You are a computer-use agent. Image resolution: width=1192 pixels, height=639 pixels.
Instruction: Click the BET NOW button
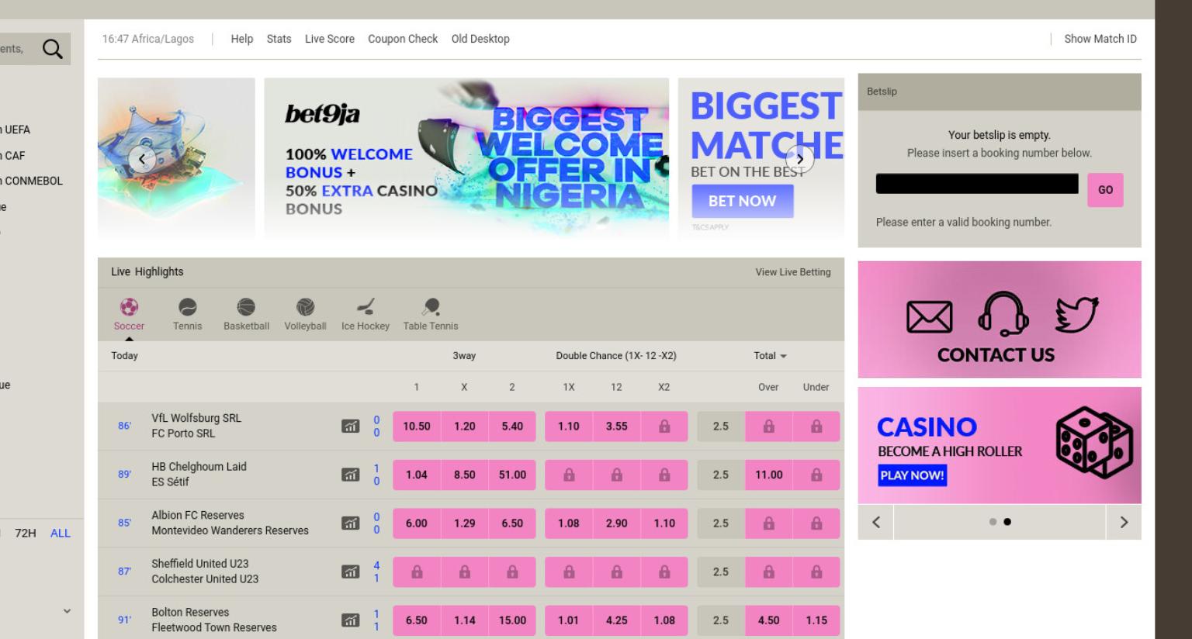click(x=743, y=201)
